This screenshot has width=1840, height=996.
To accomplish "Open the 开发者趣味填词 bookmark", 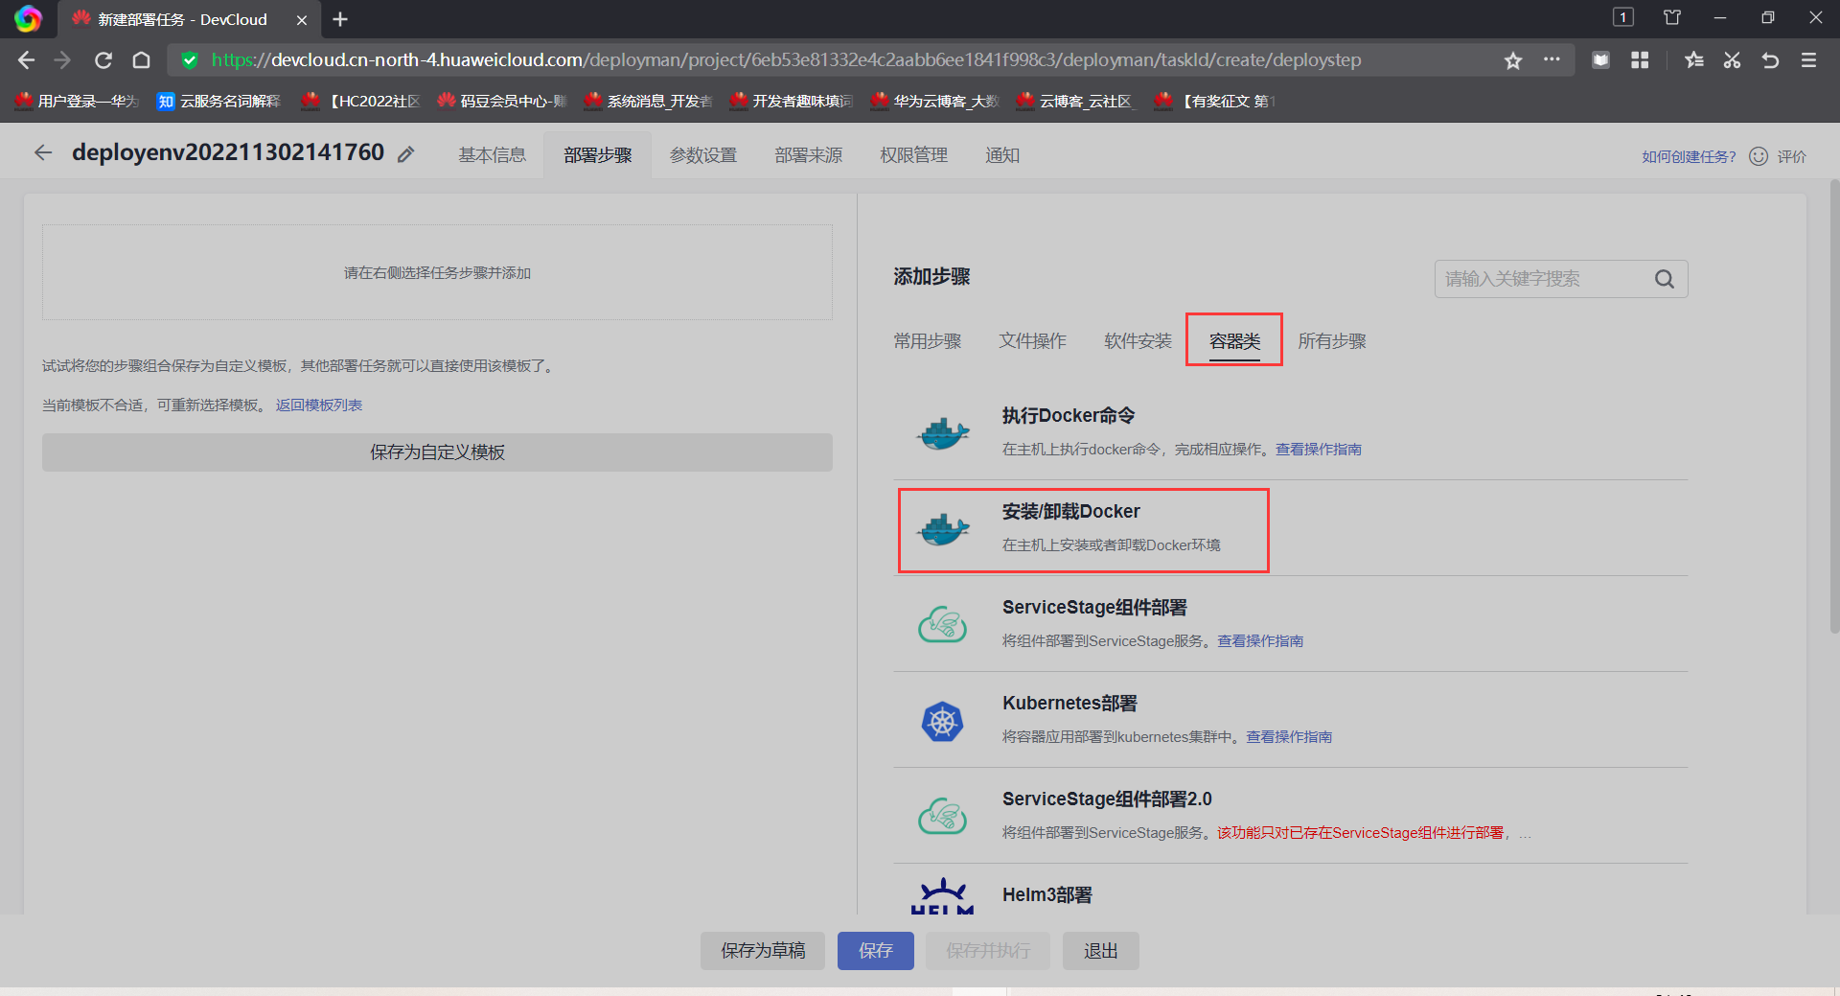I will (x=792, y=101).
